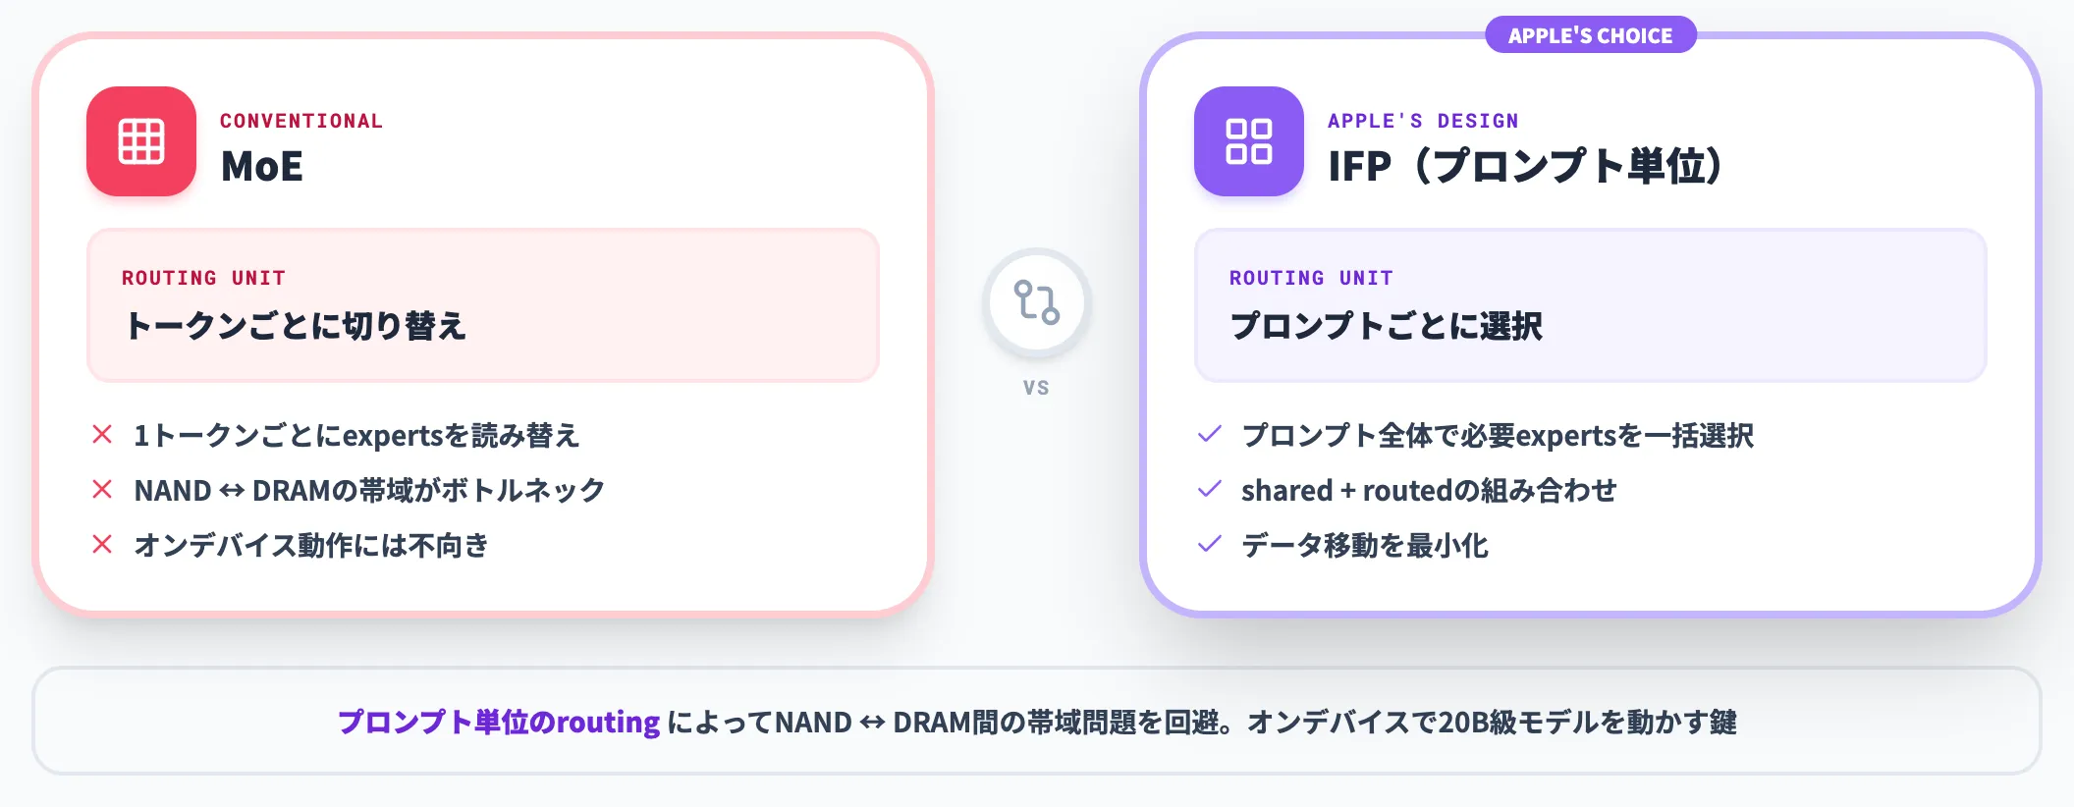Click the red MoE grid icon
Viewport: 2074px width, 807px height.
[141, 141]
